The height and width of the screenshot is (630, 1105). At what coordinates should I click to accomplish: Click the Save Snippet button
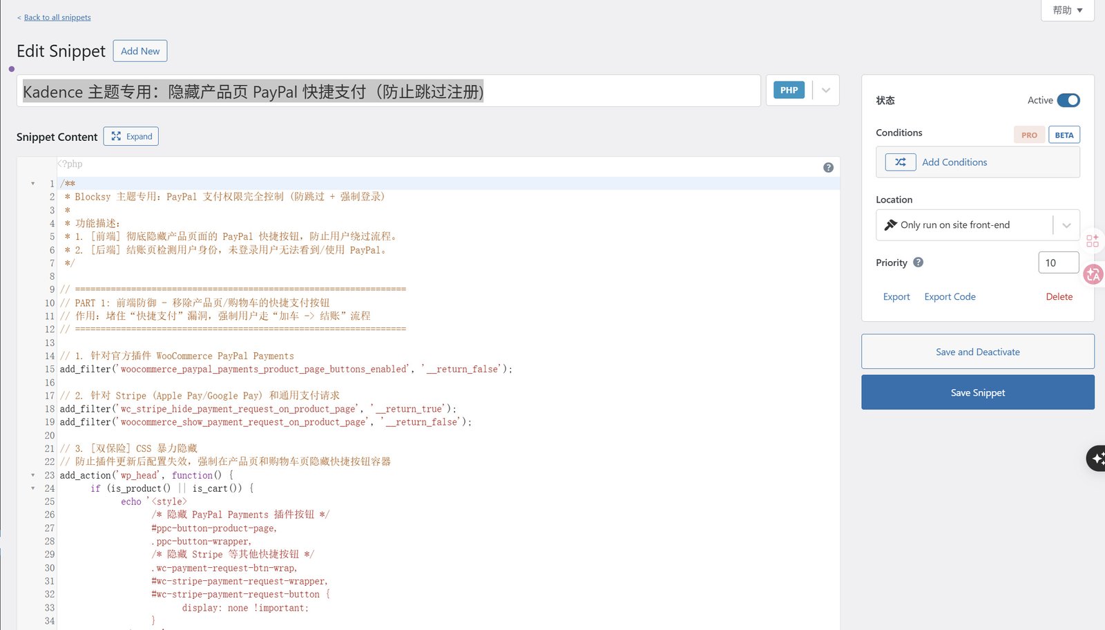[977, 392]
